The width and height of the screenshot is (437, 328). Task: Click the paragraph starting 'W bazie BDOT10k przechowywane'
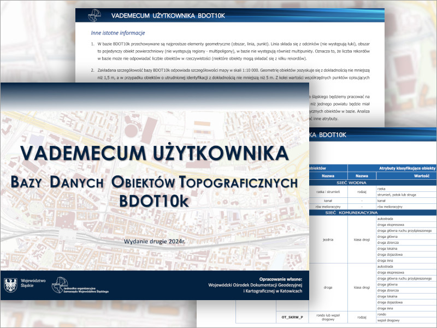(x=234, y=51)
